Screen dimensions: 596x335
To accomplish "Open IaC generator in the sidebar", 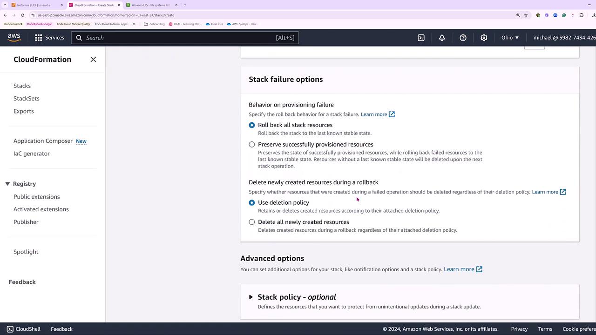I will tap(32, 154).
